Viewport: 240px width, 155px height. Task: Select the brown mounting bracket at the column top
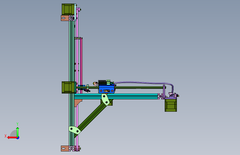65,18
